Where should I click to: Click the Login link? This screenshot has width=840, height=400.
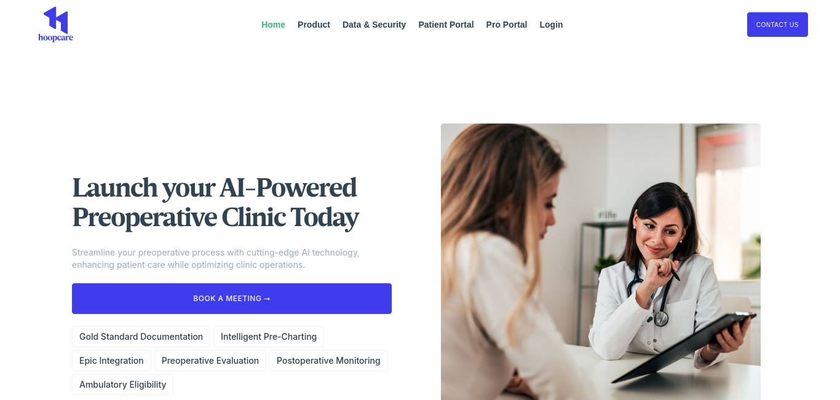coord(551,25)
